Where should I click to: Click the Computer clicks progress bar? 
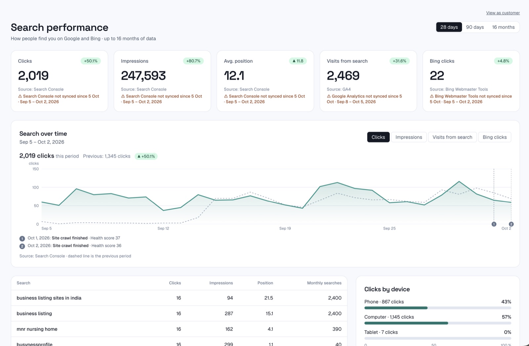click(x=438, y=323)
